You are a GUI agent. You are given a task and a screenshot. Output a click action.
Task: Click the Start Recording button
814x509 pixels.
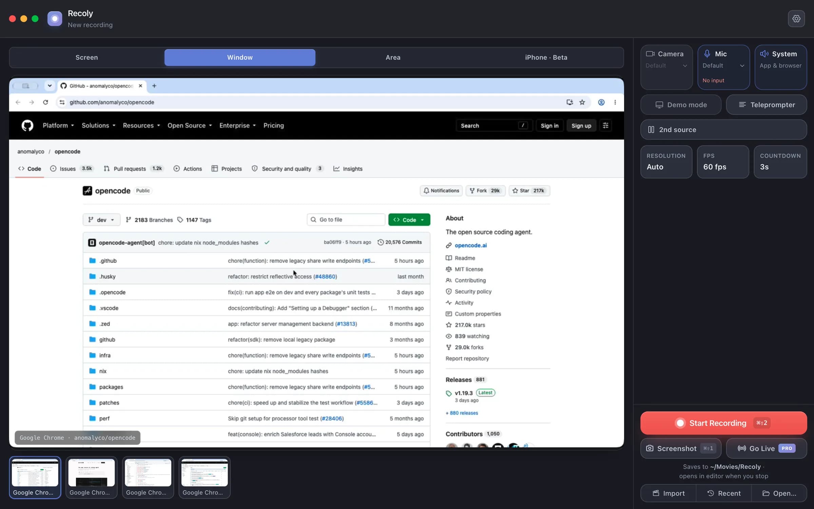pos(723,423)
